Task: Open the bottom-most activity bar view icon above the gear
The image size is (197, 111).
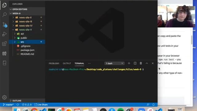Action: pyautogui.click(x=4, y=63)
